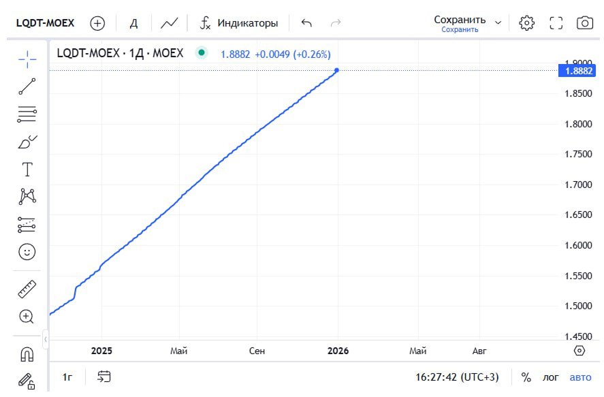Enable logarithmic scale "лог"
Viewport: 604px width, 397px height.
click(x=550, y=377)
